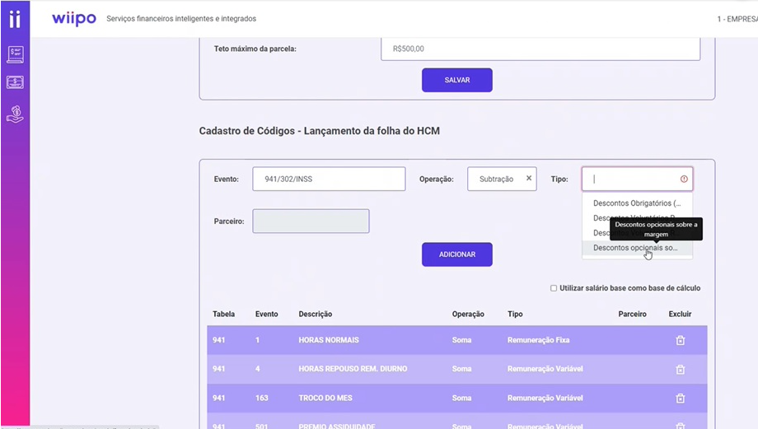Viewport: 758px width, 429px height.
Task: Click 'Remuneração Variável' in TROCO DO MES row
Action: coord(545,398)
